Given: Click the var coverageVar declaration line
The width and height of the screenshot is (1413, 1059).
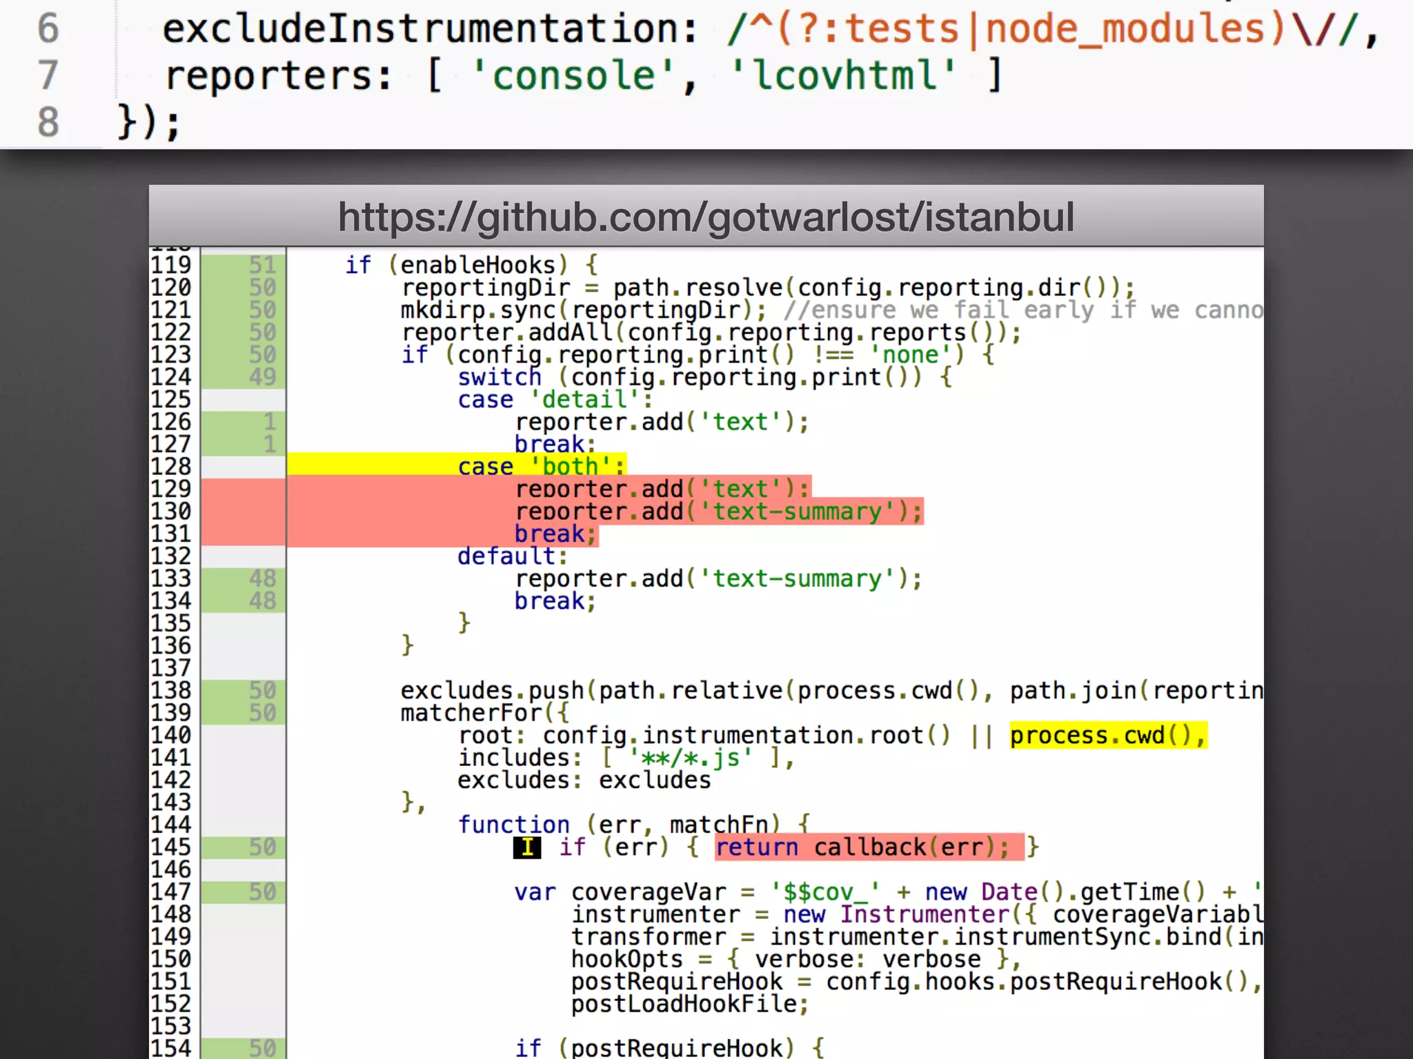Looking at the screenshot, I should pyautogui.click(x=889, y=892).
